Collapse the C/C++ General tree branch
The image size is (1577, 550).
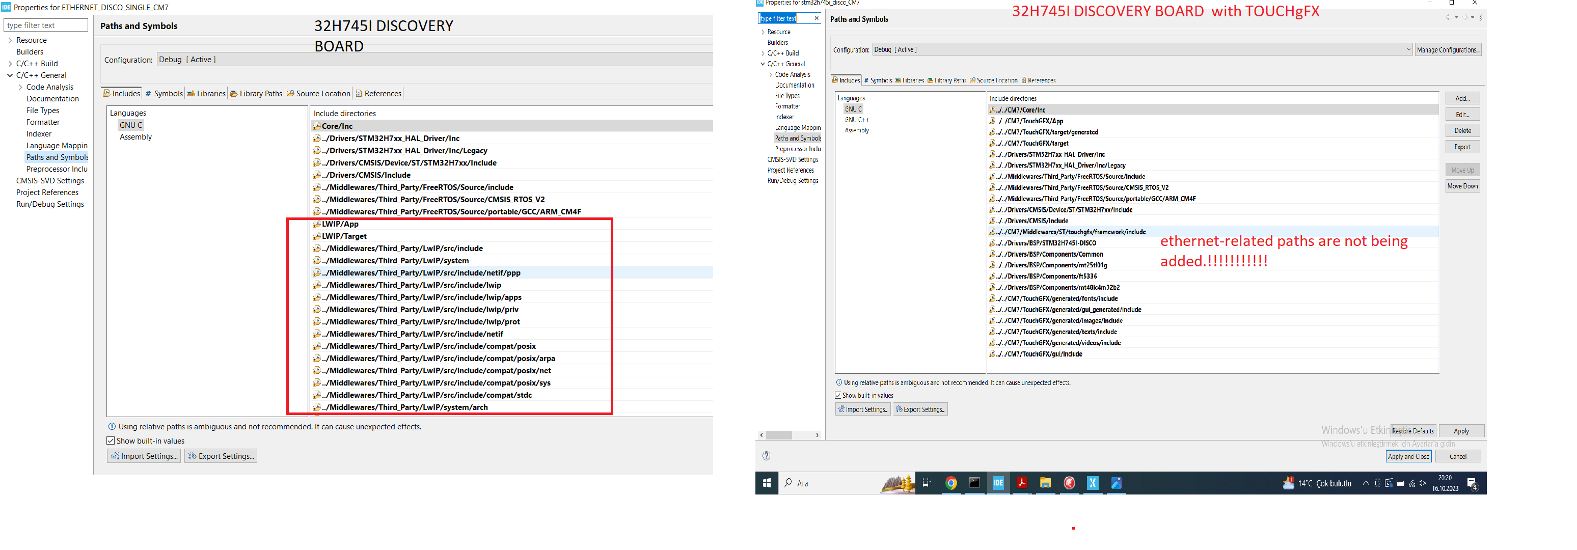[10, 75]
